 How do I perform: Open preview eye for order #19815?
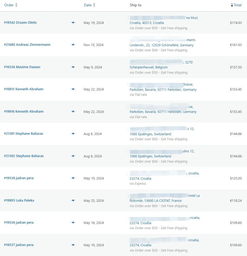73,89
